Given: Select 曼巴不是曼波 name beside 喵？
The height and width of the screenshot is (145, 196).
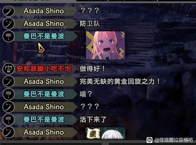Looking at the screenshot, I should pos(44,94).
